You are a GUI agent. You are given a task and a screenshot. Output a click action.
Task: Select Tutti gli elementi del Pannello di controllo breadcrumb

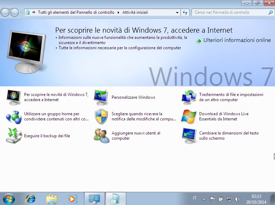76,12
